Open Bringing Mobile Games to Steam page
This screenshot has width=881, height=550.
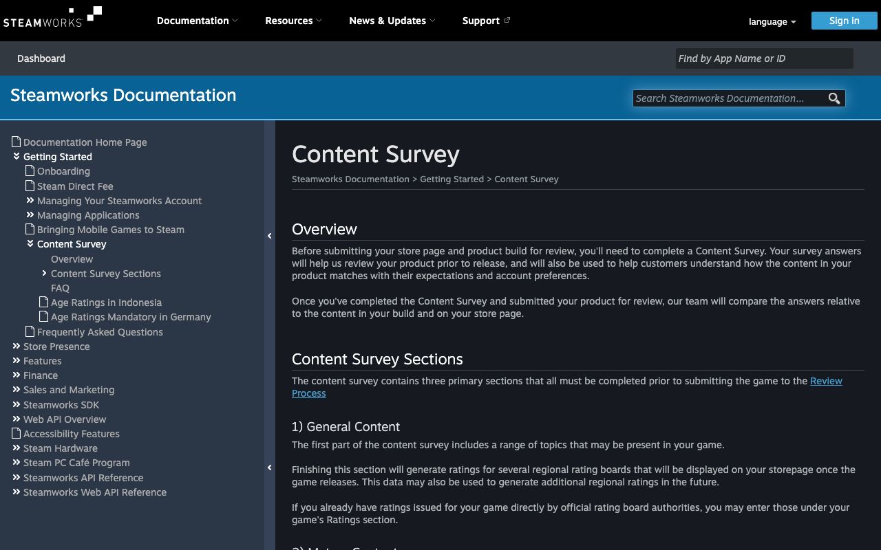point(111,229)
